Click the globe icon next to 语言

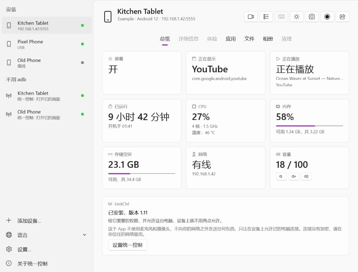pyautogui.click(x=9, y=235)
